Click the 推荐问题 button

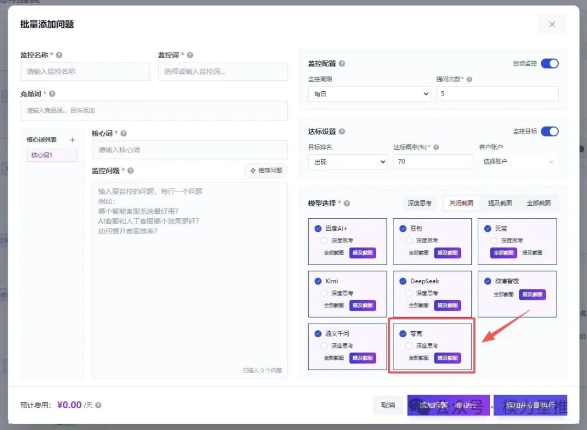point(266,170)
